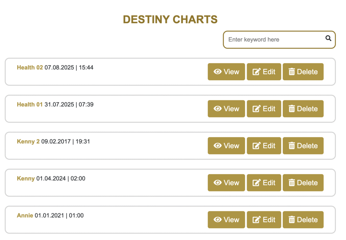
Task: View the Health 01 chart
Action: (x=226, y=109)
